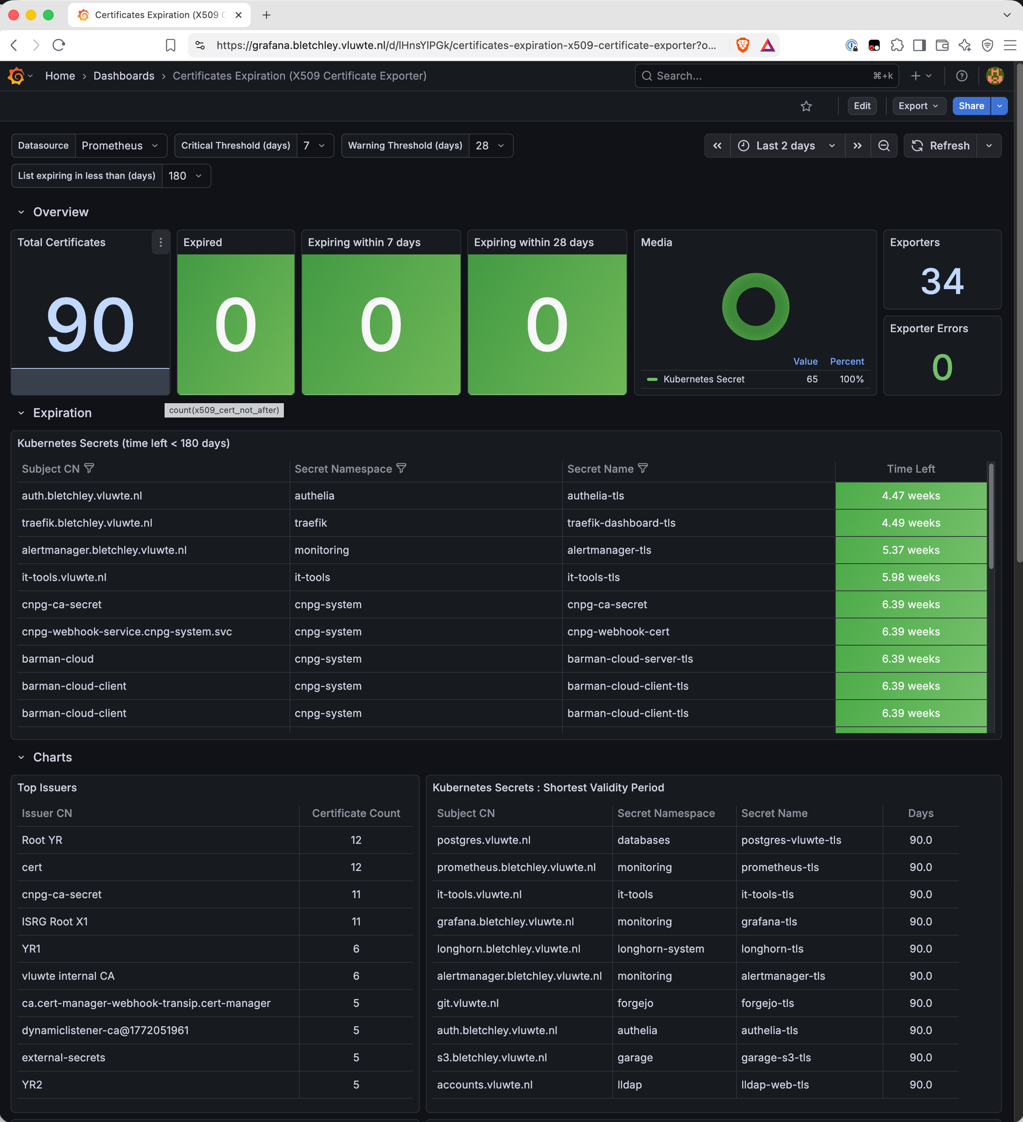Click the Refresh button
The image size is (1023, 1122).
coord(941,146)
